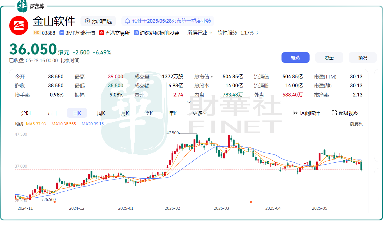Click the 市净率 value 2.13
Image resolution: width=383 pixels, height=226 pixels.
click(x=357, y=95)
